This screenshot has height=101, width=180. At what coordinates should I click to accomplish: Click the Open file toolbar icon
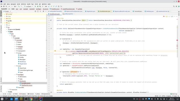pyautogui.click(x=1, y=6)
